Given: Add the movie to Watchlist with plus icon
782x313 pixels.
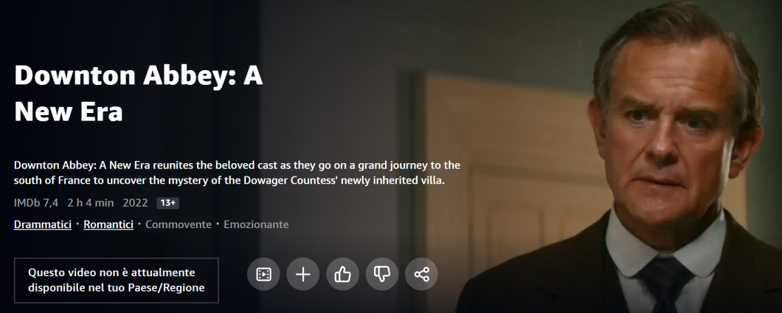Looking at the screenshot, I should pyautogui.click(x=302, y=274).
